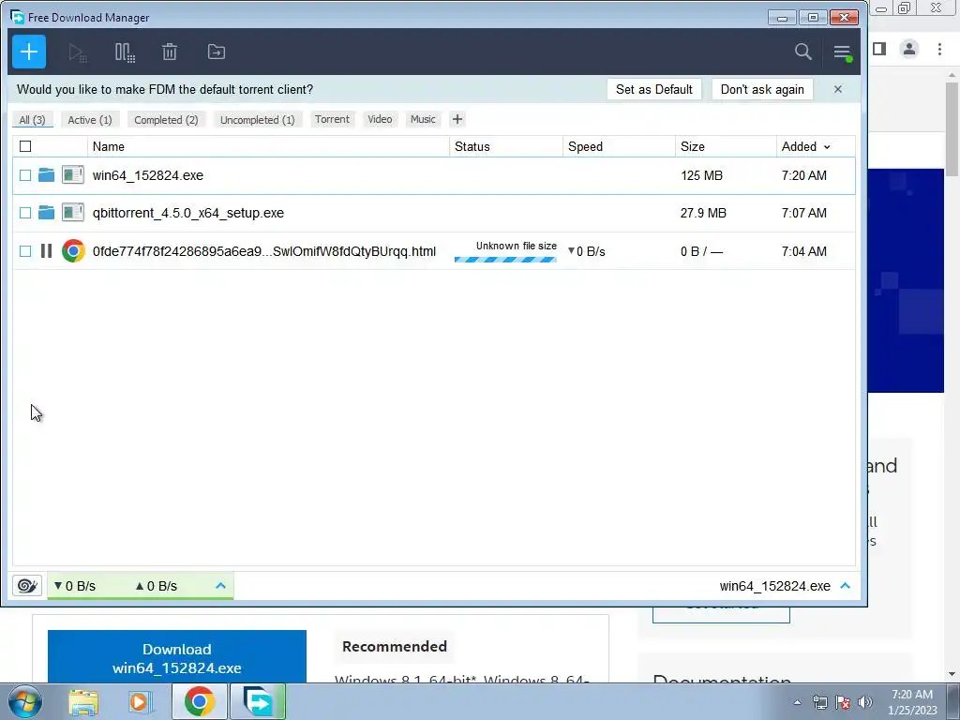Click file type icon of win64_152824.exe
This screenshot has height=720, width=960.
(x=73, y=175)
